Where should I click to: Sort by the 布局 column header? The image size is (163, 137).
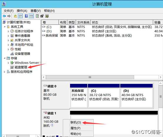(x=63, y=22)
